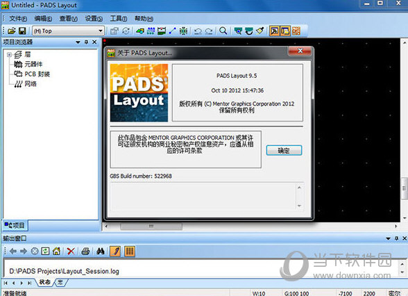Toggle pin on project browser panel
The width and height of the screenshot is (408, 296).
(x=86, y=42)
